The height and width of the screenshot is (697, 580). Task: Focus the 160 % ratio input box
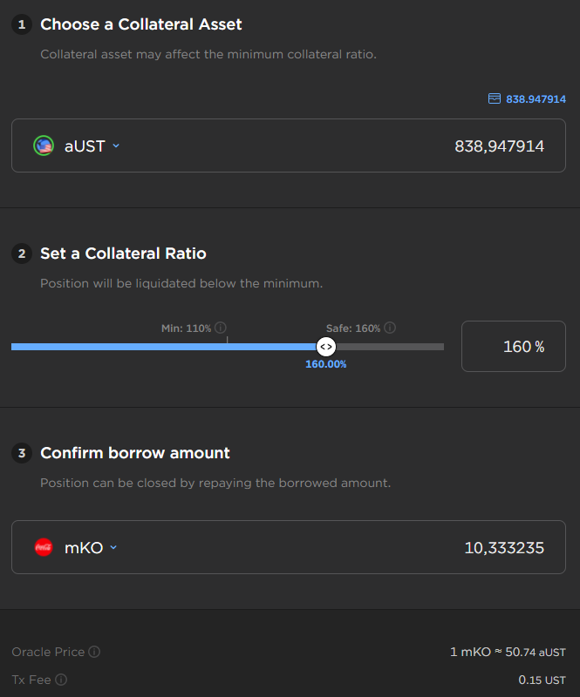[x=514, y=347]
